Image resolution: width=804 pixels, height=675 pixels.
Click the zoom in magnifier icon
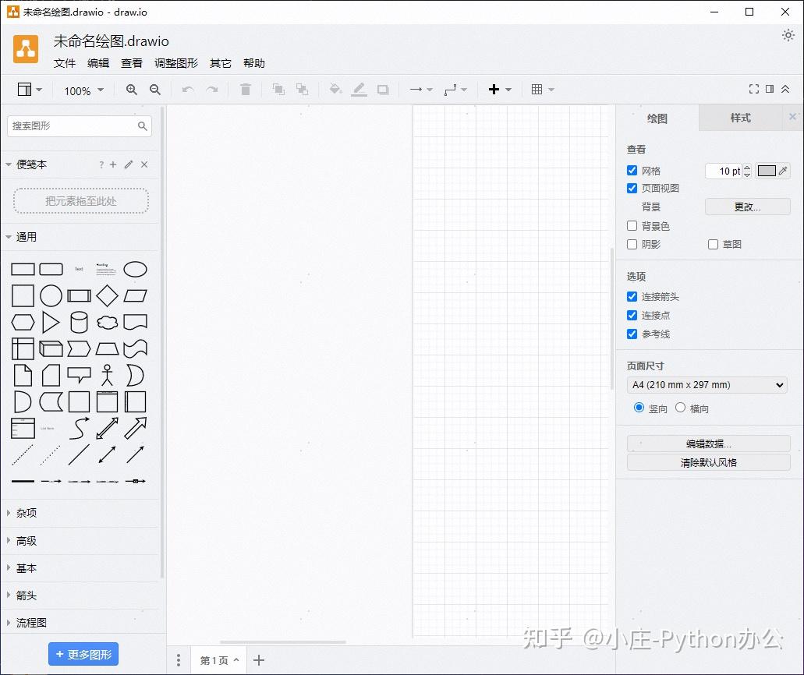coord(132,90)
